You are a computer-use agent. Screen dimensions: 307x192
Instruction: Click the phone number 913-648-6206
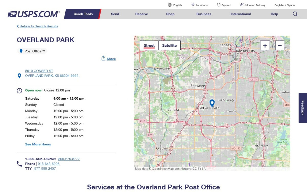49,164
